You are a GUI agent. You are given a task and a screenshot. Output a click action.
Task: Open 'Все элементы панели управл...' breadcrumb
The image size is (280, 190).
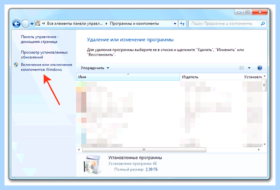coord(75,24)
